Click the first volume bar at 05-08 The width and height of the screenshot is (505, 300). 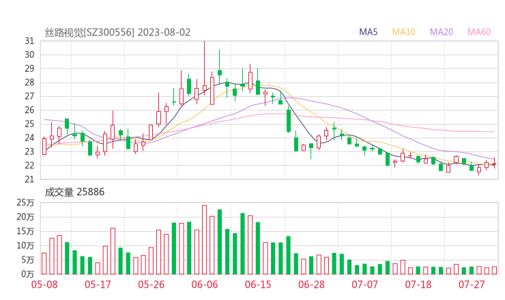(44, 264)
